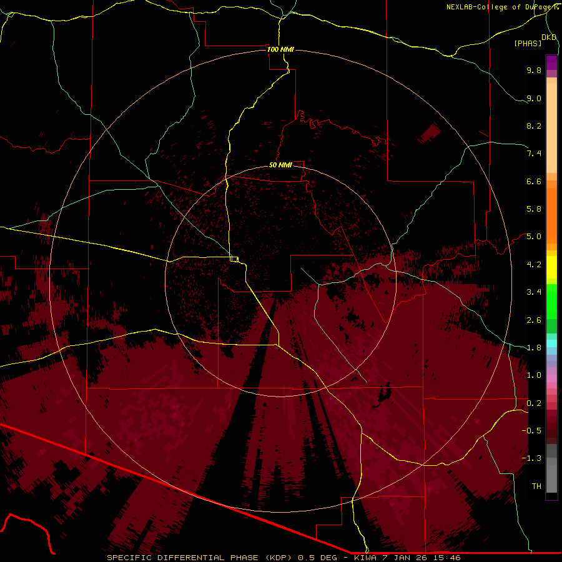Click the 15:46 timestamp text
The height and width of the screenshot is (562, 562).
(446, 558)
